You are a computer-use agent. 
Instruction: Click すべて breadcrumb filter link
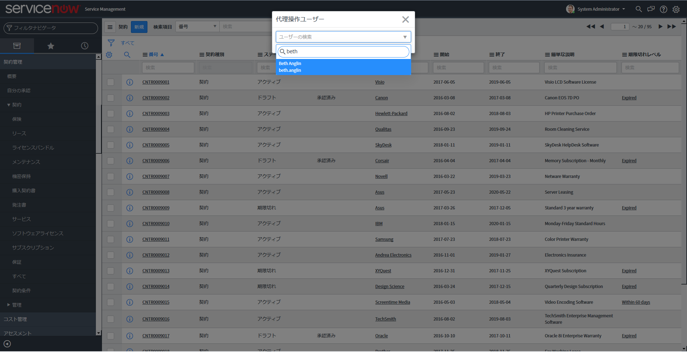click(x=127, y=43)
